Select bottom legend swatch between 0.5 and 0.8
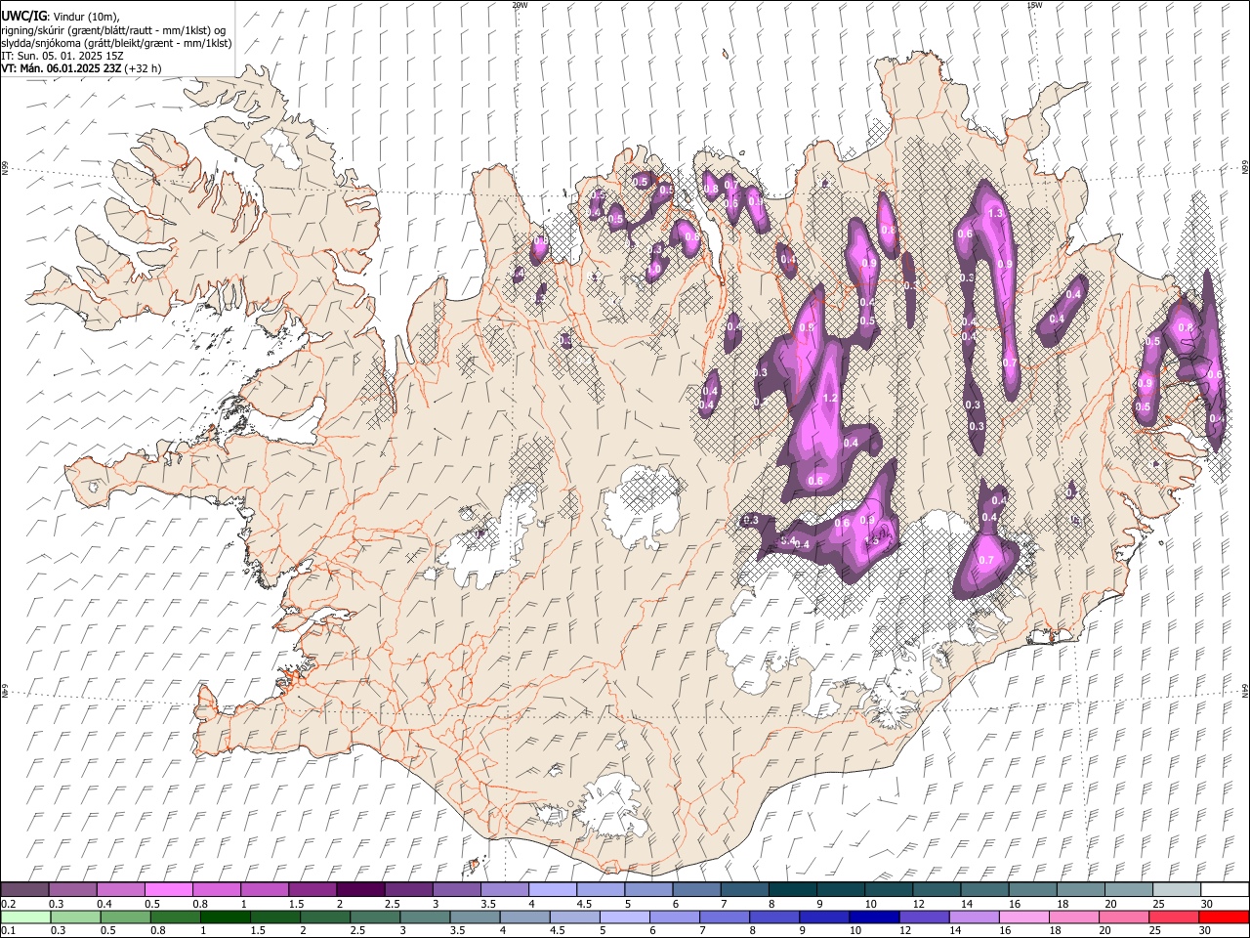This screenshot has width=1250, height=938. pyautogui.click(x=125, y=917)
